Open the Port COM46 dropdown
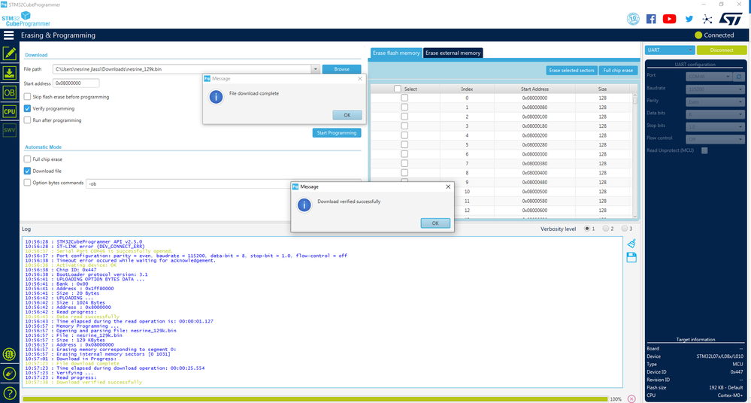 click(709, 77)
